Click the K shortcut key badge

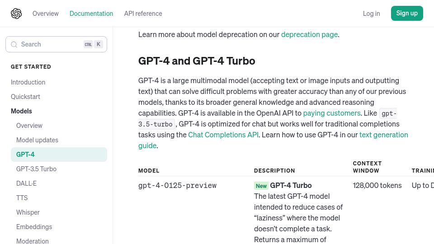coord(99,44)
